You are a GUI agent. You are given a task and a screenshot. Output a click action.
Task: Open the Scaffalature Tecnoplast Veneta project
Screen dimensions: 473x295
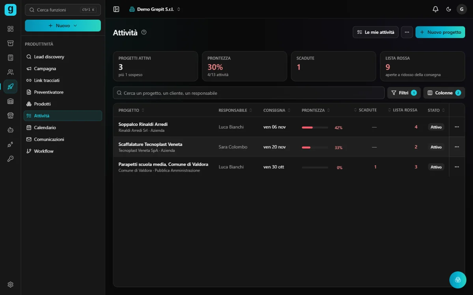(x=150, y=144)
